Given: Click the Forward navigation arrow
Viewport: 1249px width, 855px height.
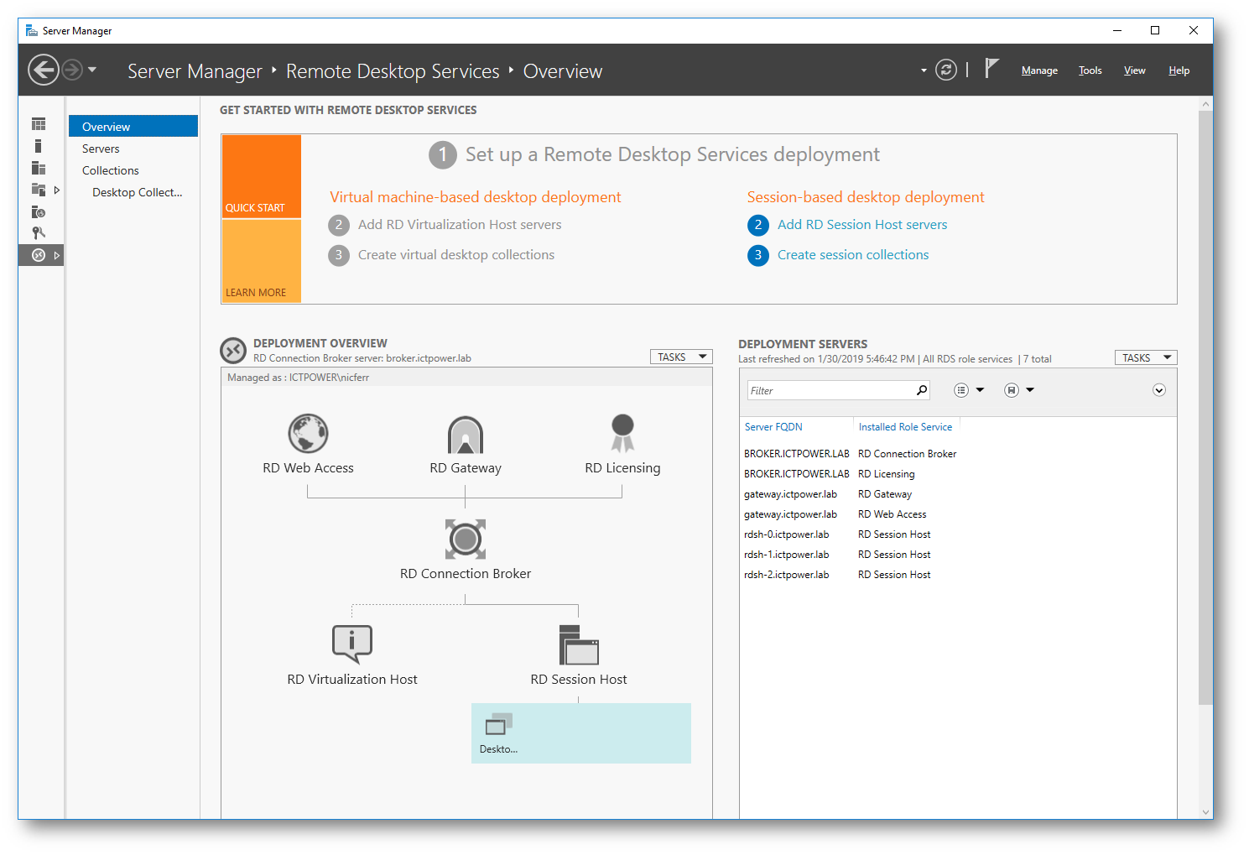Looking at the screenshot, I should tap(73, 70).
